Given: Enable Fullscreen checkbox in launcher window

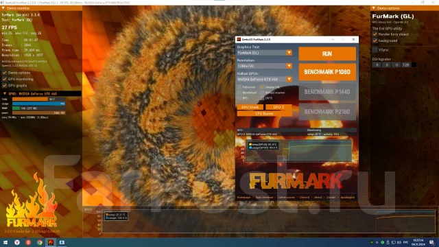Looking at the screenshot, I should pyautogui.click(x=239, y=87).
